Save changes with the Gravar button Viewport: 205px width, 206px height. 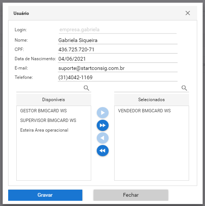[x=45, y=195]
